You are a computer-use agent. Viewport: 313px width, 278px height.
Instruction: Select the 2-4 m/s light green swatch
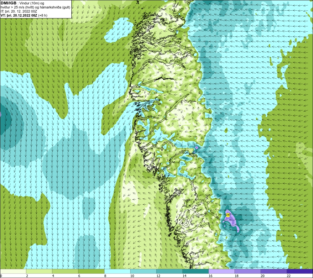(39, 271)
